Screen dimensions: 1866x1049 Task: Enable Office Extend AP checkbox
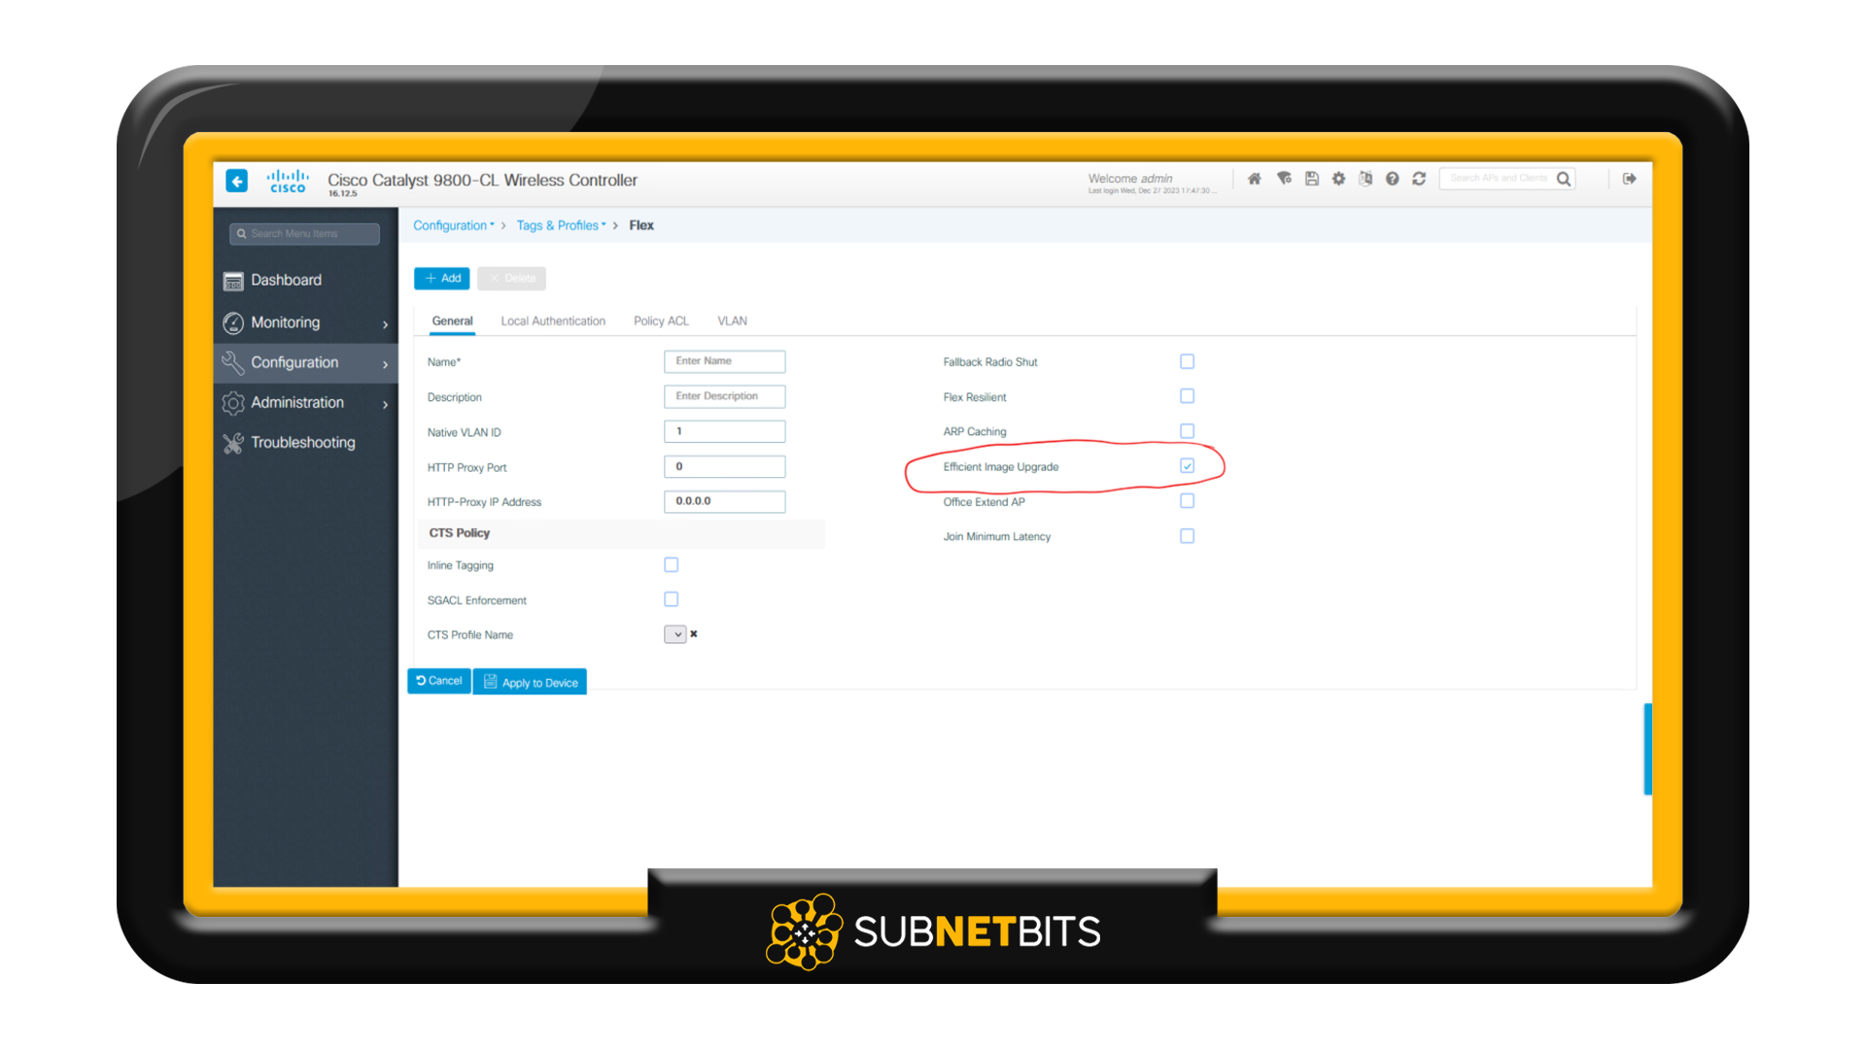tap(1187, 501)
